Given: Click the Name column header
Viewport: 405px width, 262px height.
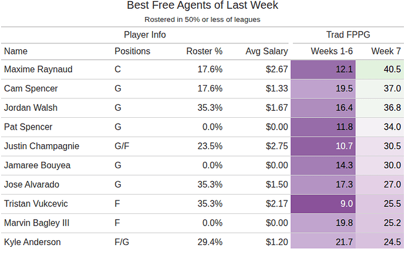Looking at the screenshot, I should [x=16, y=51].
